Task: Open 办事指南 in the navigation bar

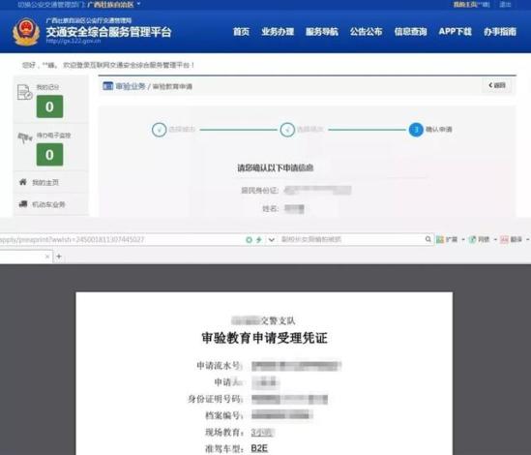Action: [x=500, y=32]
